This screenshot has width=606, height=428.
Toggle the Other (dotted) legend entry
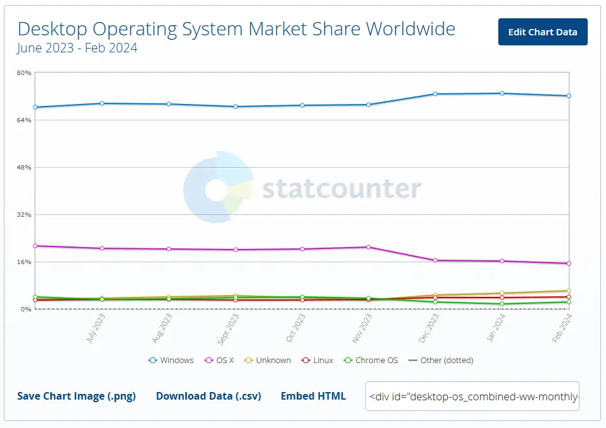click(440, 360)
